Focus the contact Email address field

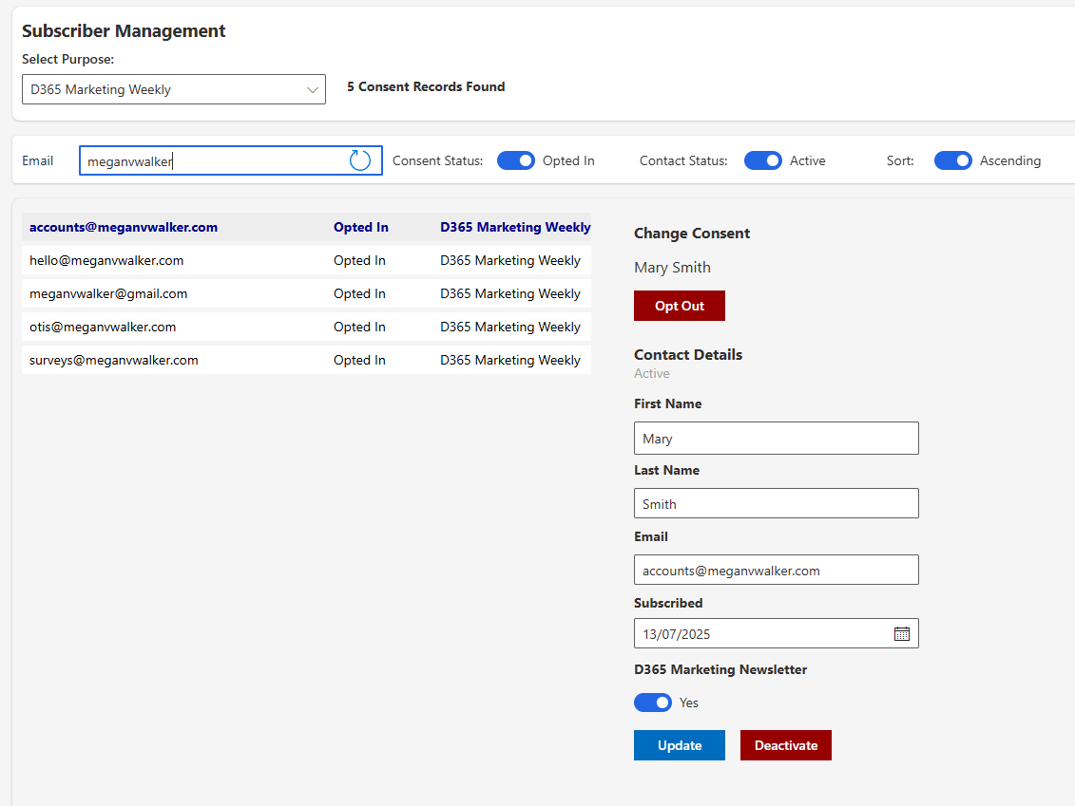(776, 571)
